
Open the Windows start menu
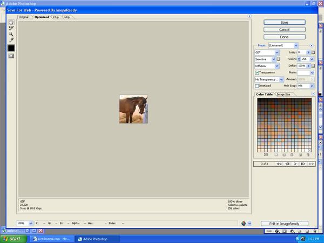tap(13, 239)
